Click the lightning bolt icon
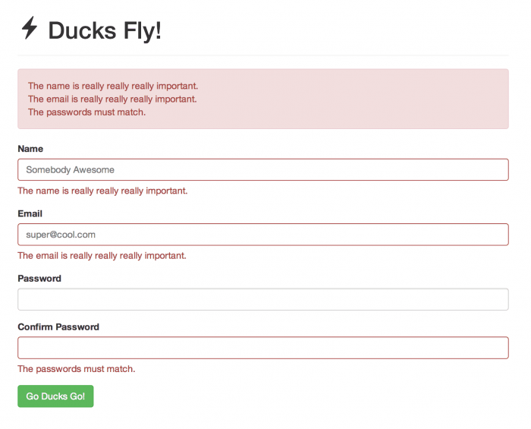 click(x=29, y=28)
